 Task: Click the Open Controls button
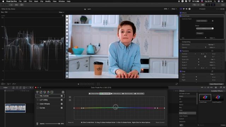(x=202, y=21)
